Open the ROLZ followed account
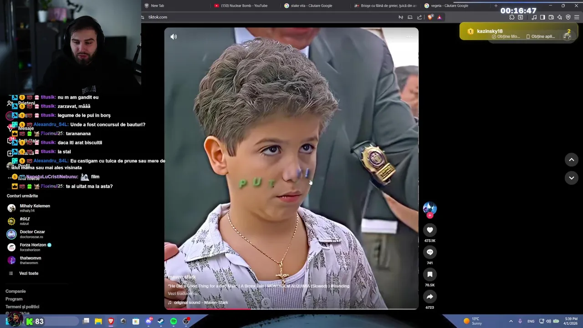This screenshot has width=583, height=328. click(25, 221)
